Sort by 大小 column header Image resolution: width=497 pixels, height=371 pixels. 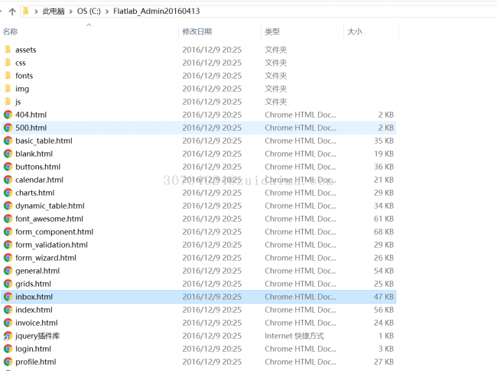(x=355, y=31)
